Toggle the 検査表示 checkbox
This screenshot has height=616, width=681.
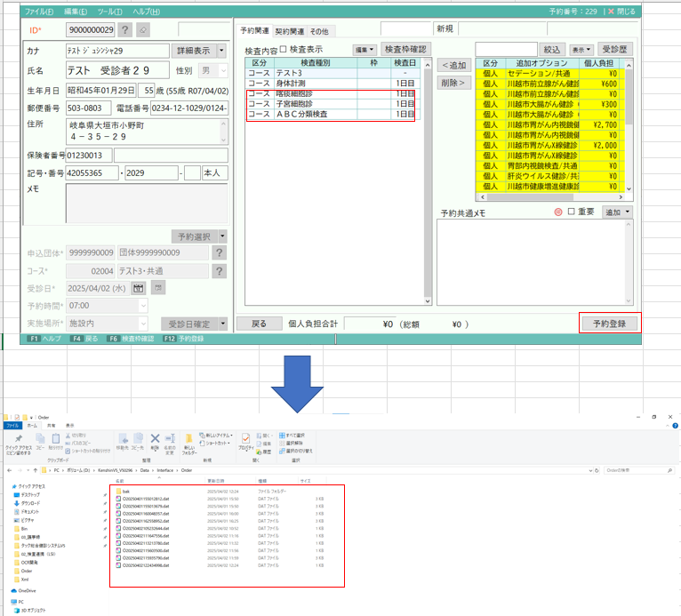[x=283, y=50]
